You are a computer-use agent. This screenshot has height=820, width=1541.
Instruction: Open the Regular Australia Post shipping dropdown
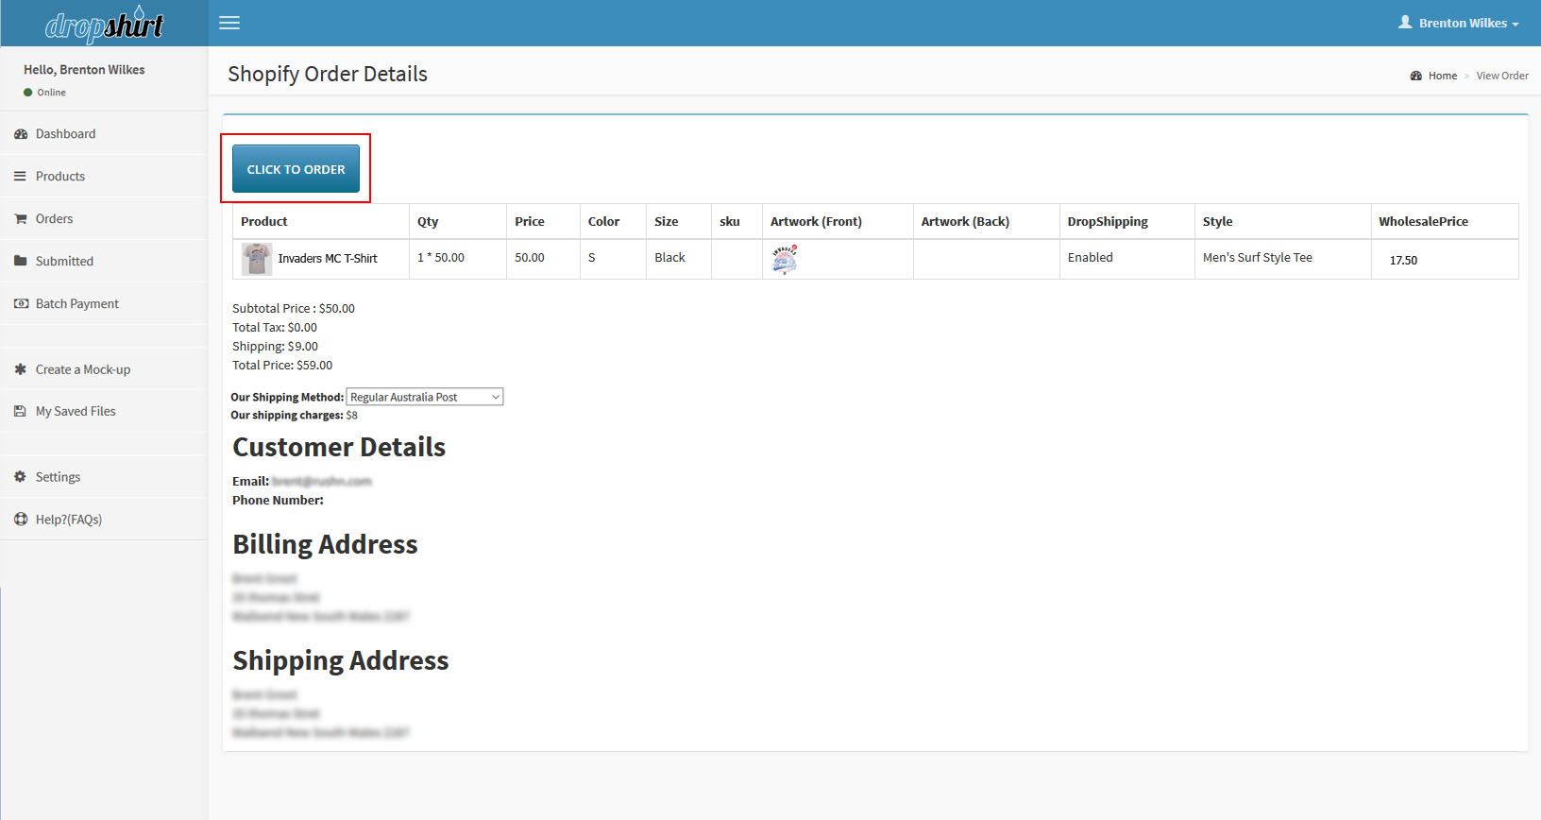point(425,397)
